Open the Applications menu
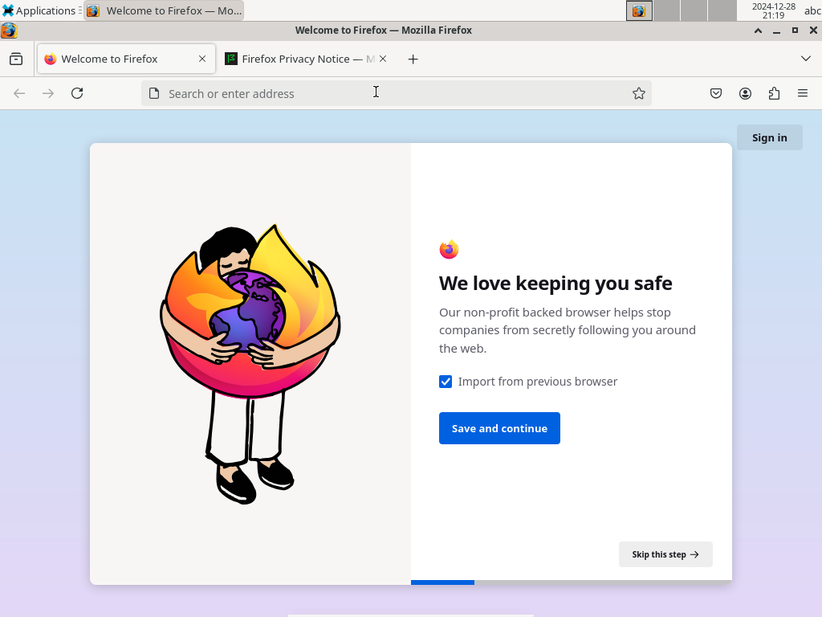 click(39, 10)
